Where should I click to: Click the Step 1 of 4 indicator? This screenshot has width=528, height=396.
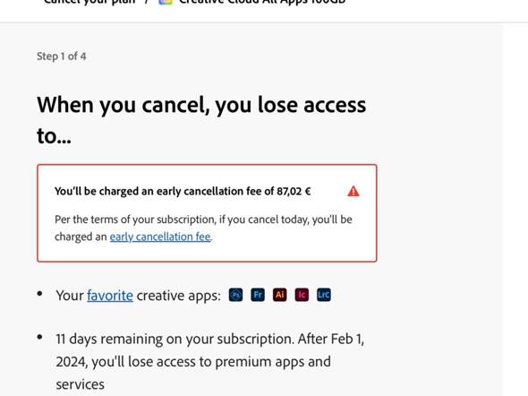(x=61, y=56)
